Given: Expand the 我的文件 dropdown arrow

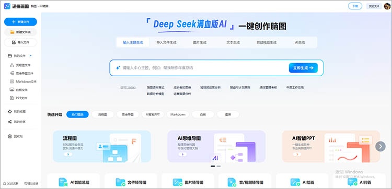Looking at the screenshot, I should tap(30, 56).
